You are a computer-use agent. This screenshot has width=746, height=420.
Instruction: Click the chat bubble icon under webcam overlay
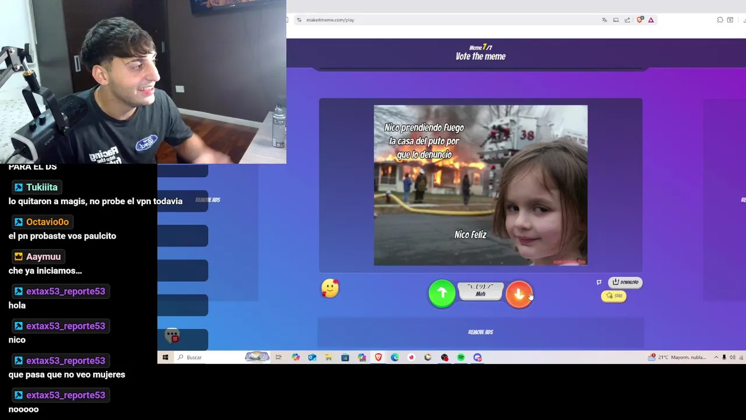172,335
